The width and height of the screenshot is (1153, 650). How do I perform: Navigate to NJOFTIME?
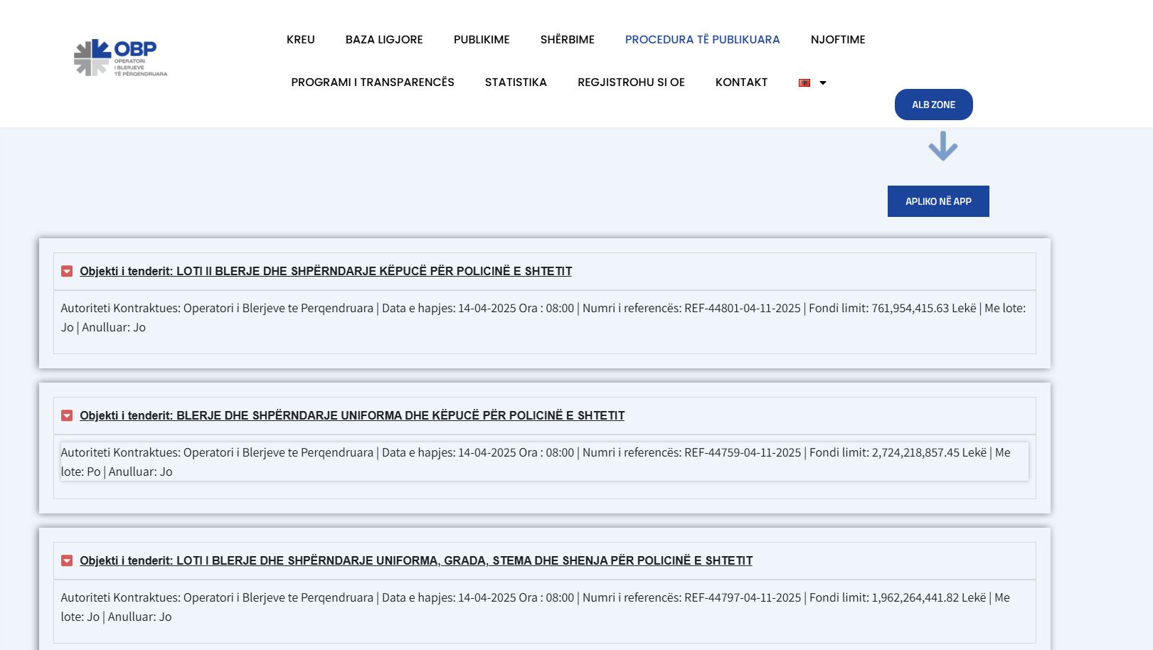[x=837, y=40]
